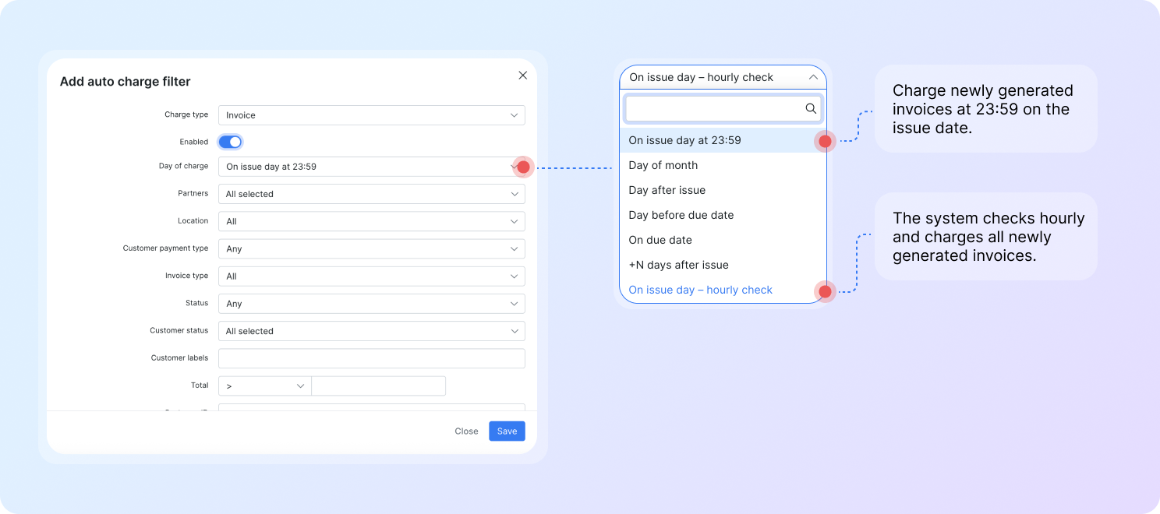This screenshot has width=1160, height=514.
Task: Open the Total comparison operator dropdown
Action: [x=265, y=386]
